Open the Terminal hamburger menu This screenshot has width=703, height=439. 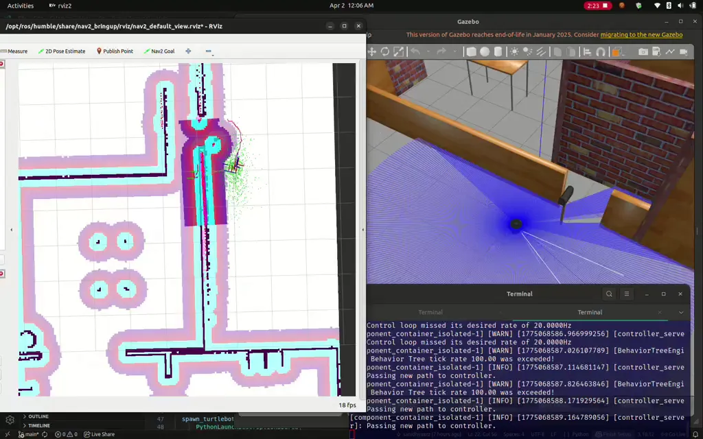[627, 294]
